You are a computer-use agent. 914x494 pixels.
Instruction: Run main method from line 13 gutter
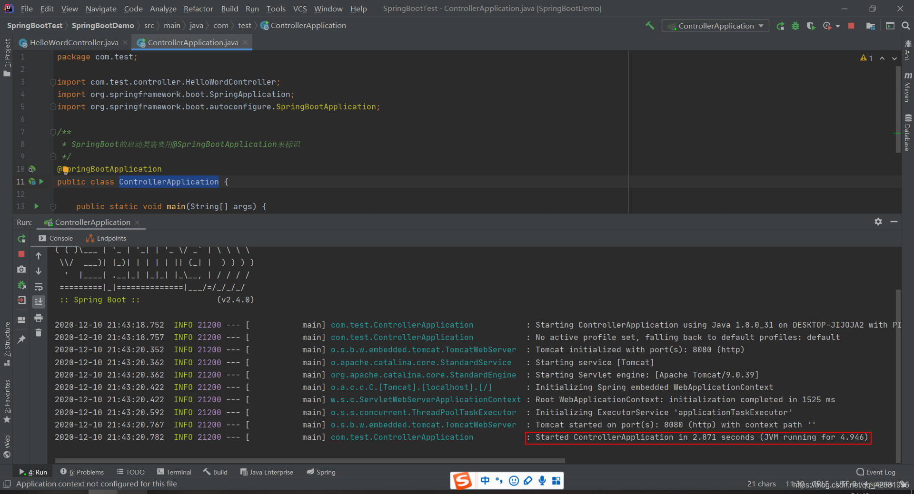tap(36, 206)
